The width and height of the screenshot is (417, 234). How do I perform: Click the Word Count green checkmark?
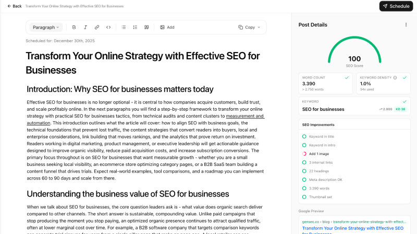point(347,77)
